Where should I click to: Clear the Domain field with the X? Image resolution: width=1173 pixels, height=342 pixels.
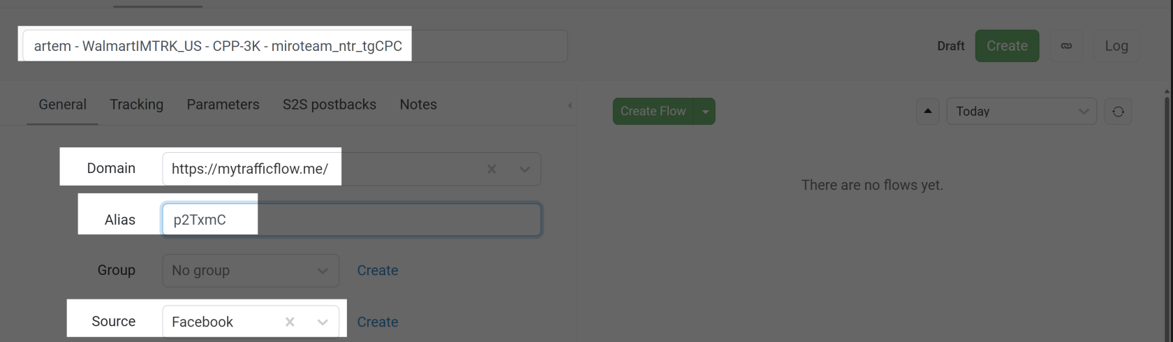492,169
